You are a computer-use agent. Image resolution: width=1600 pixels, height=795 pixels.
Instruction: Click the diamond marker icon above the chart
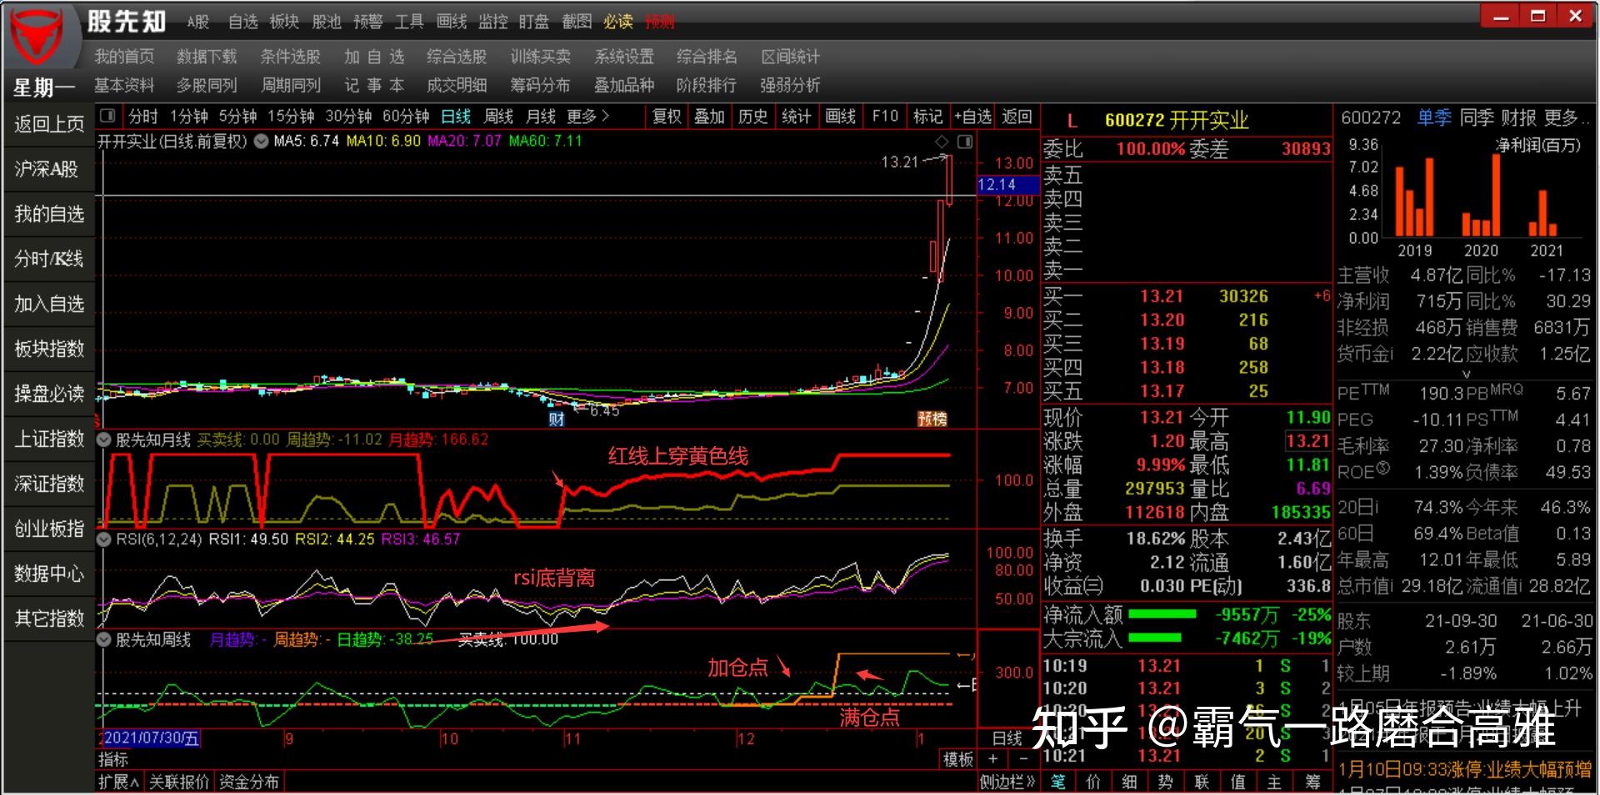tap(942, 142)
